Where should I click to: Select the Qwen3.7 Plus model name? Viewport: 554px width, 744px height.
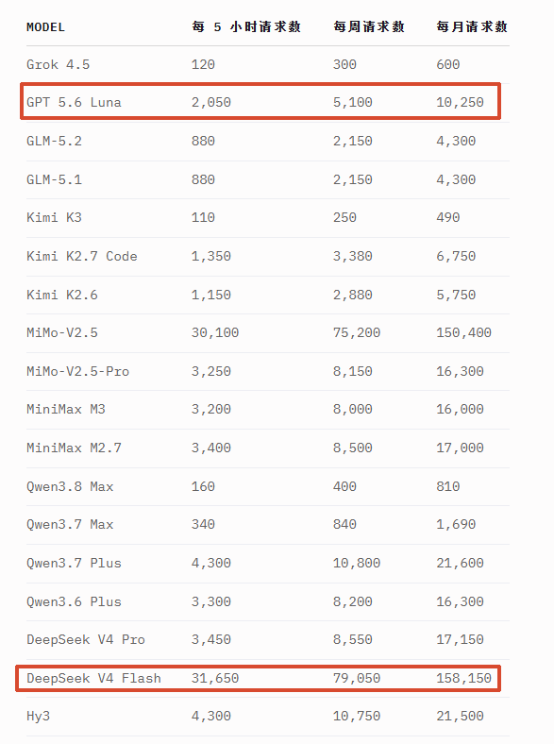(x=74, y=564)
